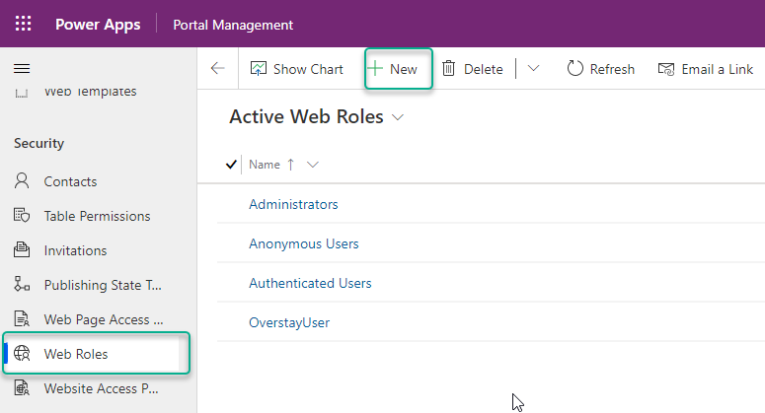Sort by the Name column header
The image size is (765, 413).
click(x=265, y=165)
